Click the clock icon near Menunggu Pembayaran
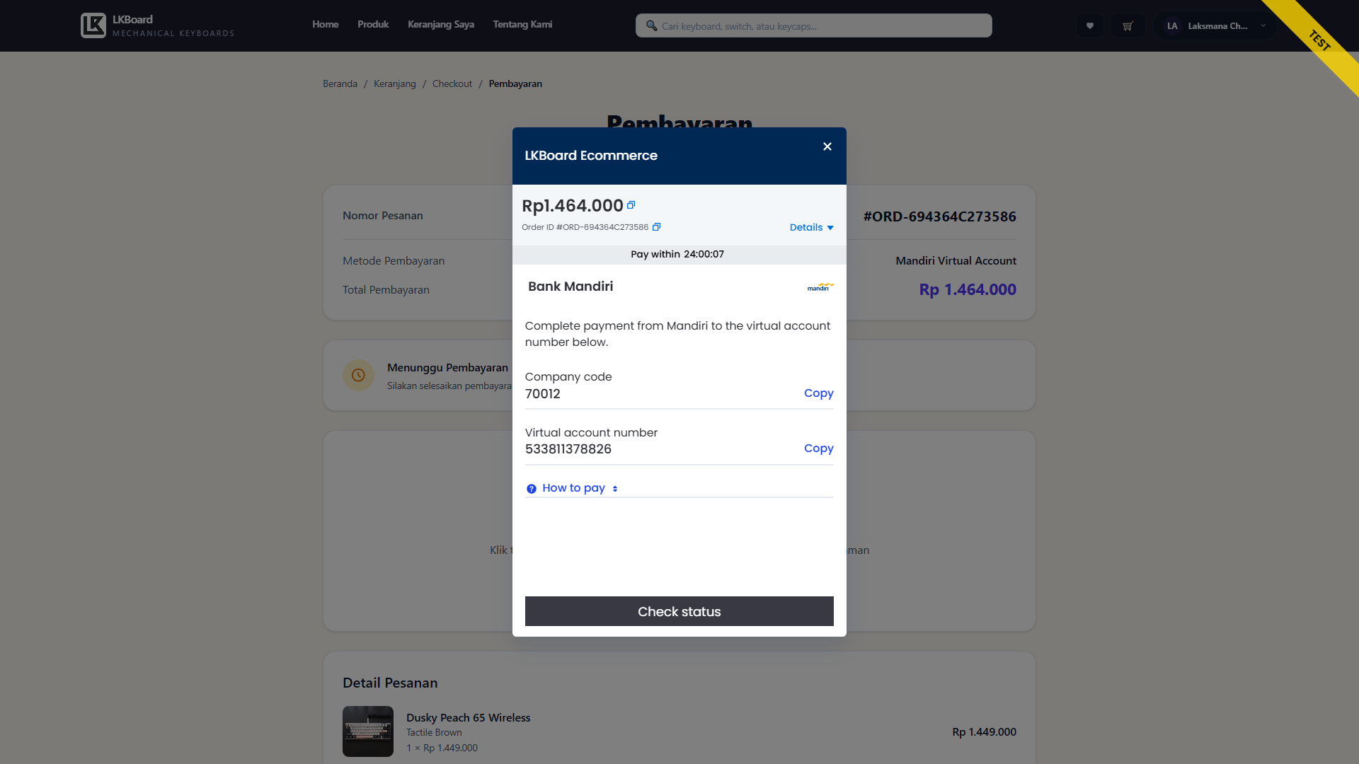Image resolution: width=1359 pixels, height=764 pixels. click(x=359, y=376)
